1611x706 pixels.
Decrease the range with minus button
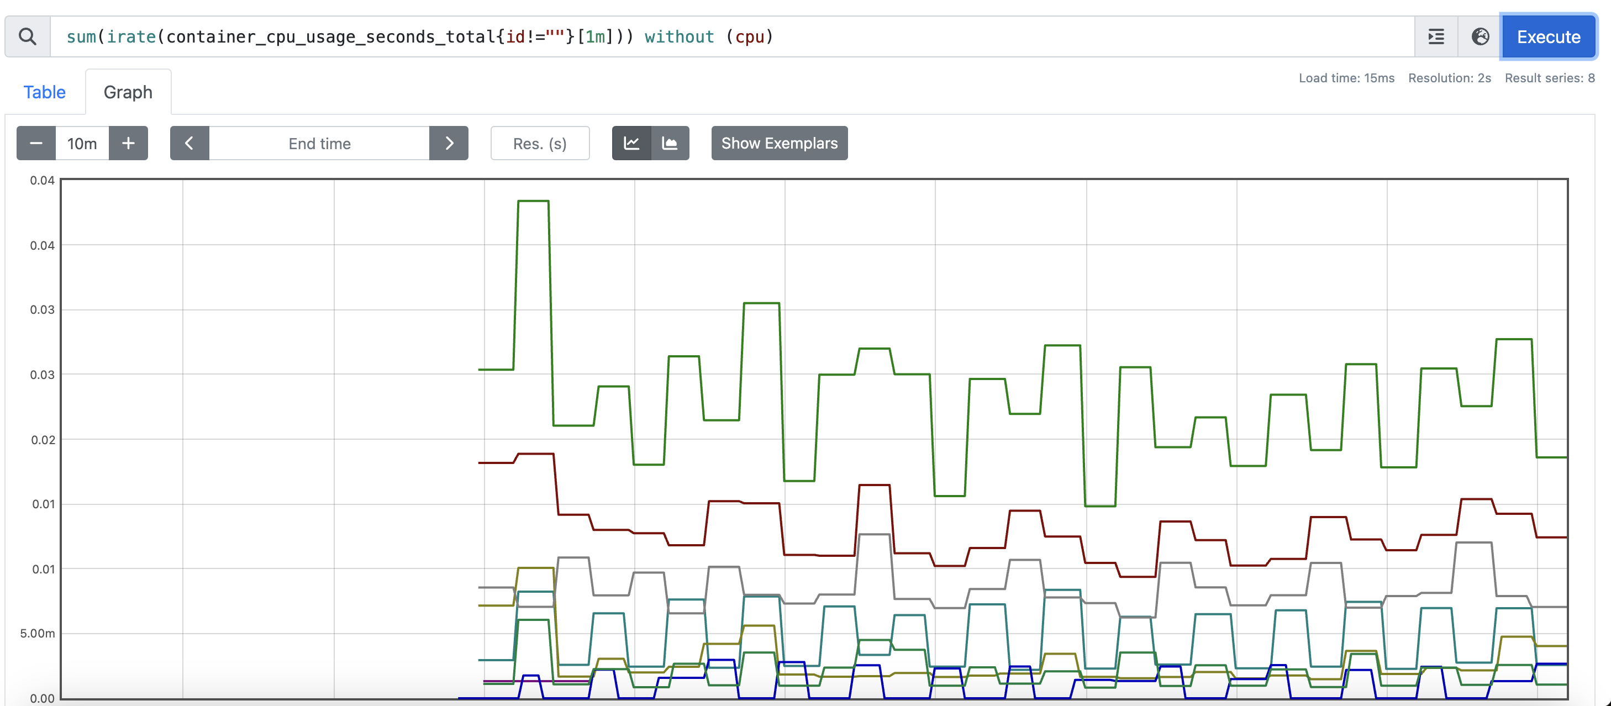pos(36,143)
